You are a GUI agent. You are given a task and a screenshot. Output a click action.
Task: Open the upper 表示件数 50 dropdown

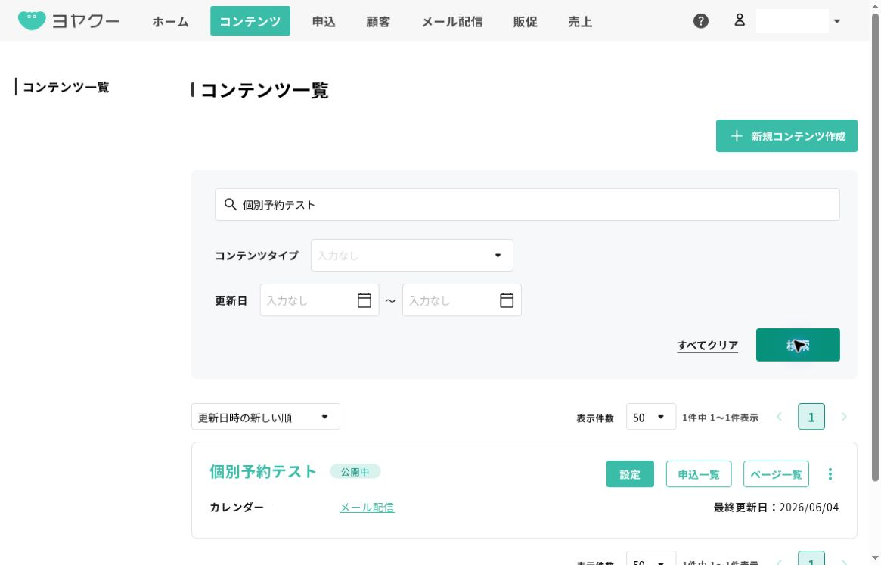point(650,418)
